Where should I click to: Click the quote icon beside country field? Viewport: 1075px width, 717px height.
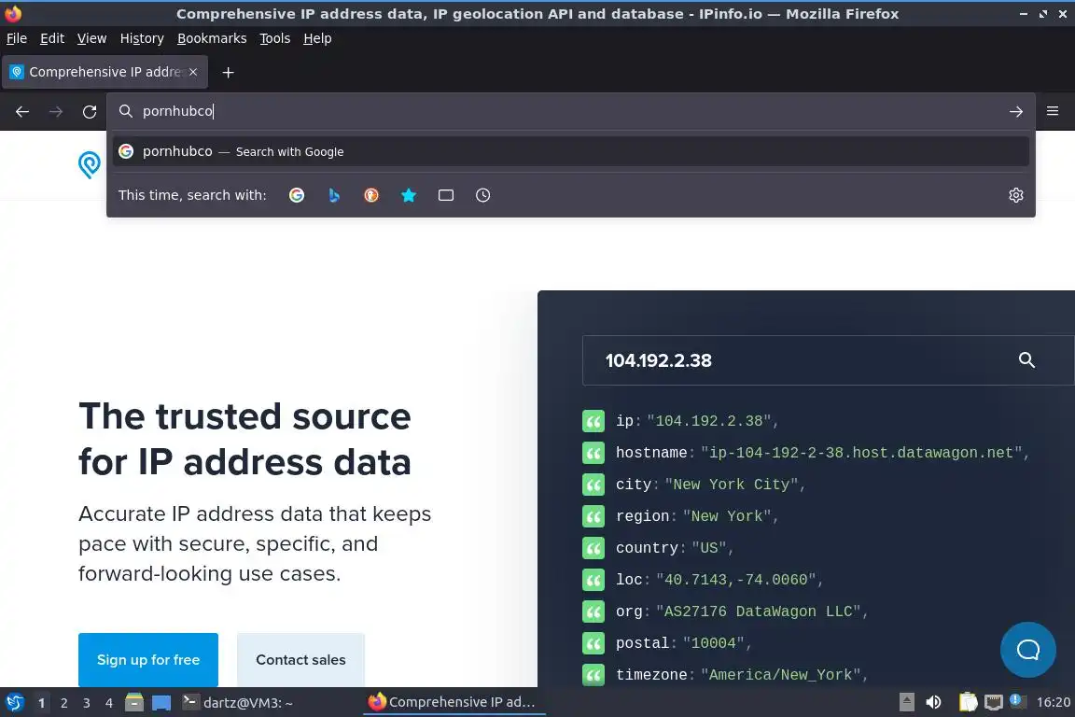click(x=593, y=548)
